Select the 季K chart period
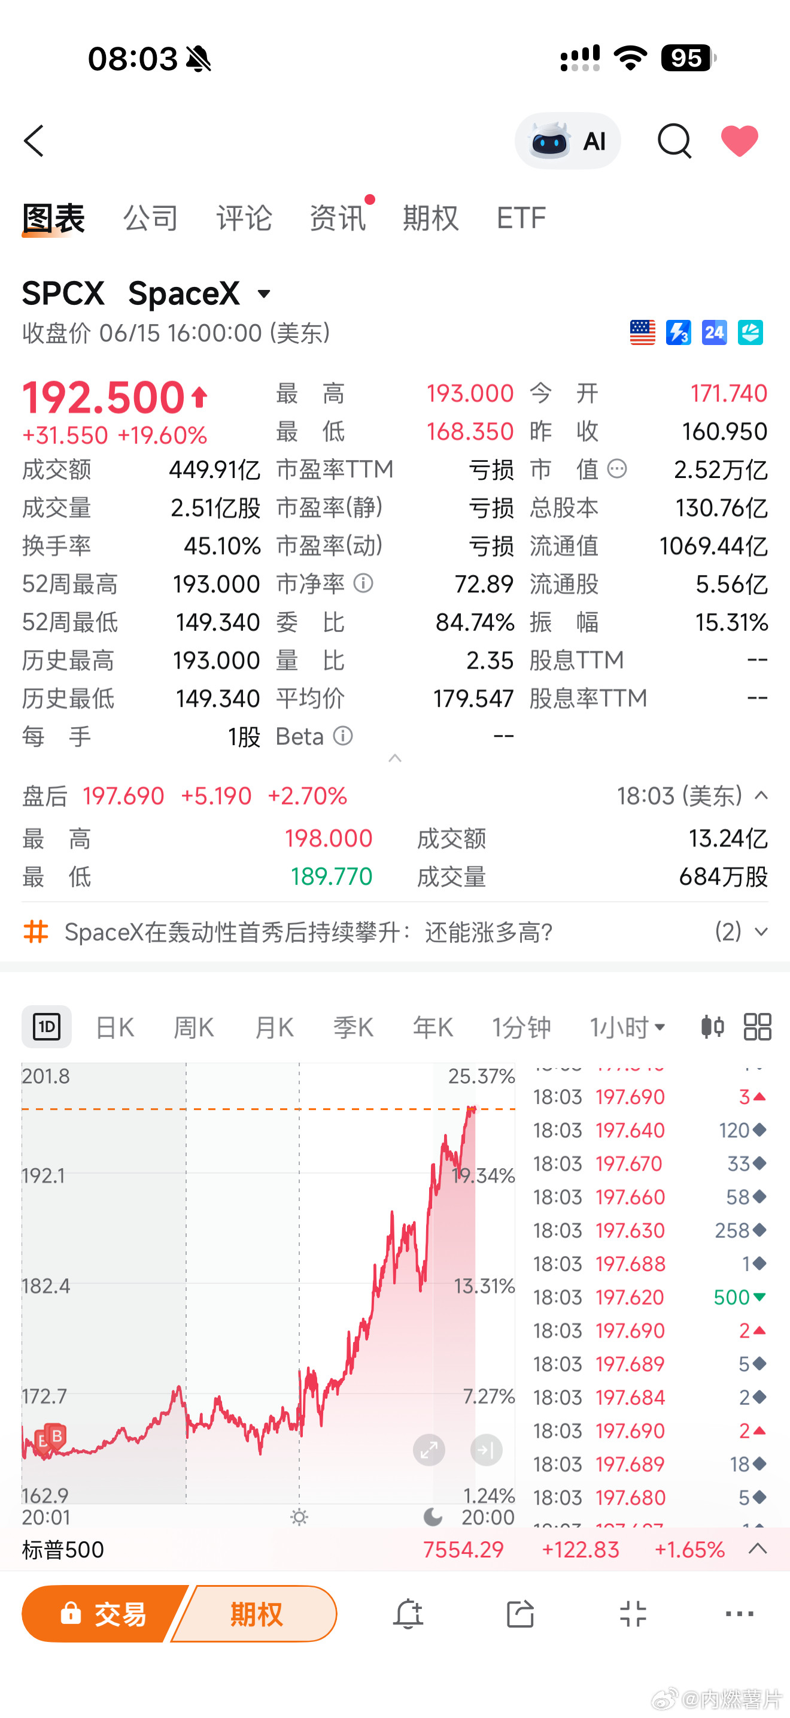The width and height of the screenshot is (790, 1718). point(353,1027)
